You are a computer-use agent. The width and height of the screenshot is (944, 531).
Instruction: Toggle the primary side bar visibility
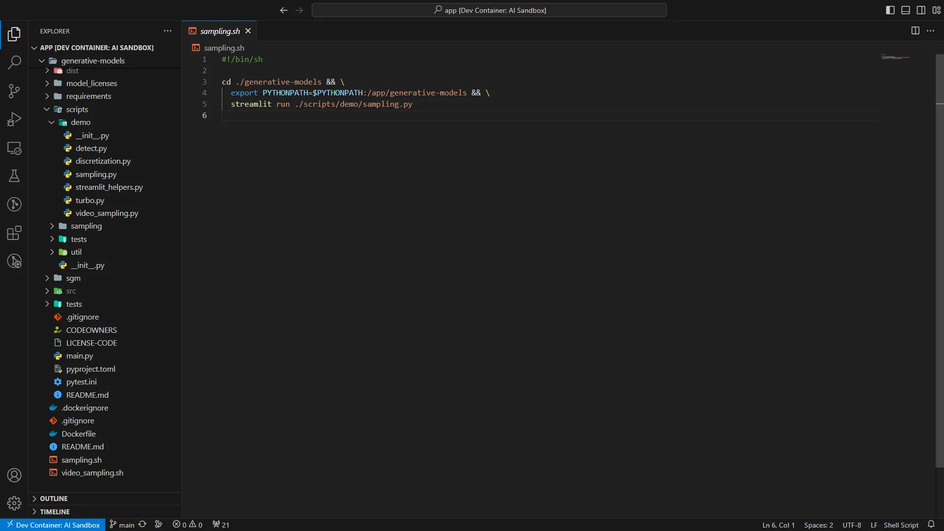click(890, 10)
